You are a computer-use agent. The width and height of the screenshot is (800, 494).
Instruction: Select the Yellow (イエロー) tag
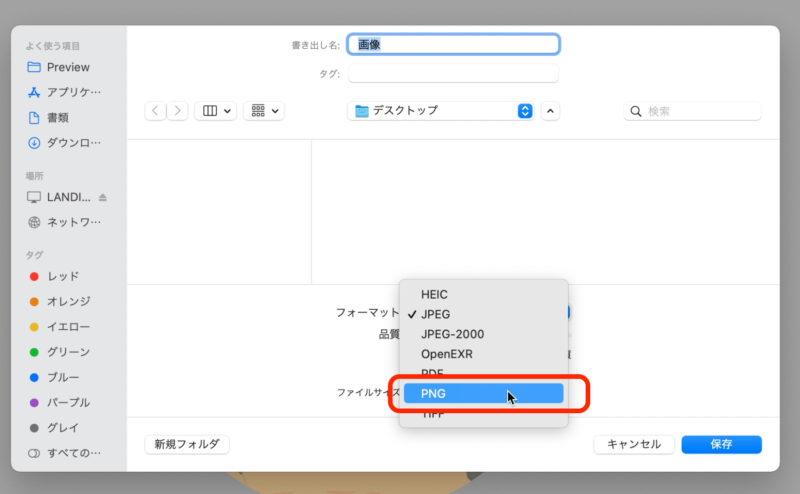59,327
